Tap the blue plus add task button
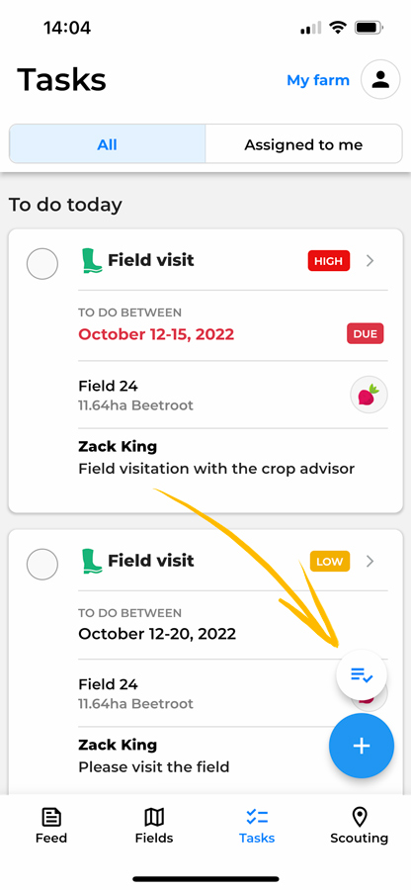This screenshot has width=411, height=890. [362, 746]
